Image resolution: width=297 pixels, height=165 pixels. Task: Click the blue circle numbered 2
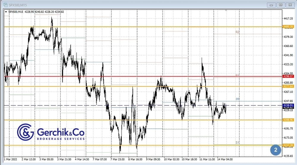click(x=276, y=150)
